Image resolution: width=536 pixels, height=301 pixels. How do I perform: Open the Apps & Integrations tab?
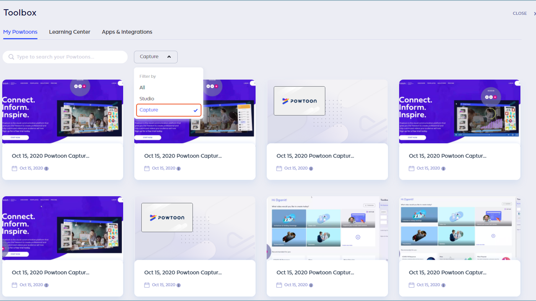pos(127,32)
